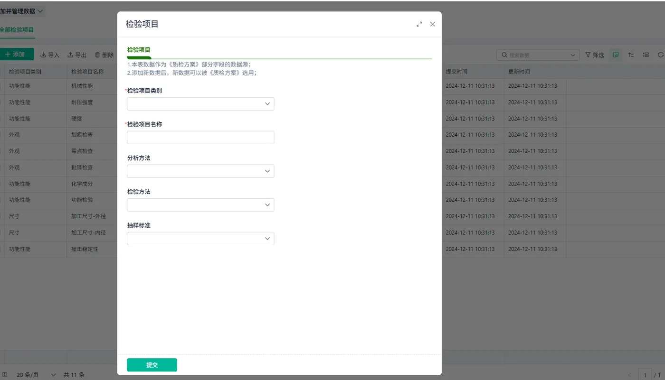This screenshot has width=665, height=380.
Task: Close the 检验项目 dialog
Action: coord(432,24)
